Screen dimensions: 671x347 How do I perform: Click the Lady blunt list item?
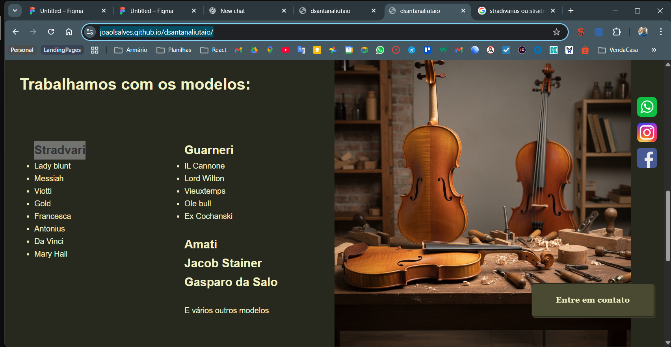point(52,166)
